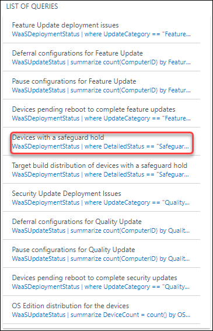This screenshot has height=331, width=213.
Task: Open Devices pending reboot to complete feature updates
Action: pos(93,109)
